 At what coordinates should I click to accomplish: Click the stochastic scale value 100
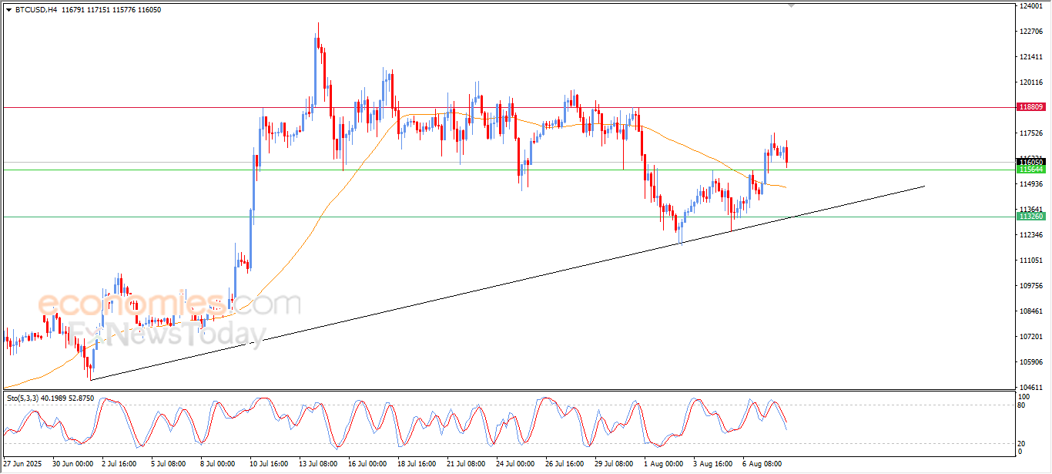point(1024,396)
